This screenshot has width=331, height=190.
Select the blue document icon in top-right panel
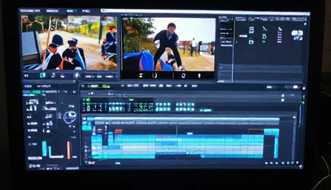[x=251, y=30]
